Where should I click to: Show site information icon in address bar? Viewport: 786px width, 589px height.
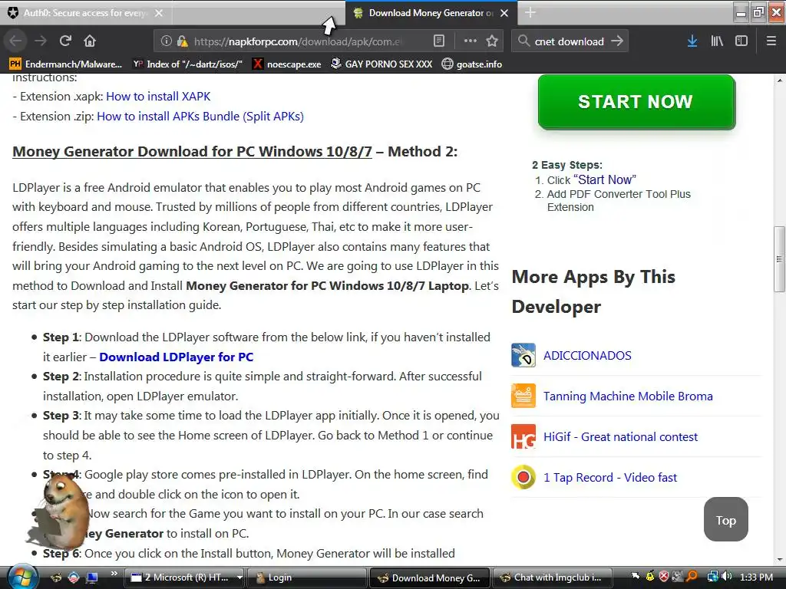166,41
